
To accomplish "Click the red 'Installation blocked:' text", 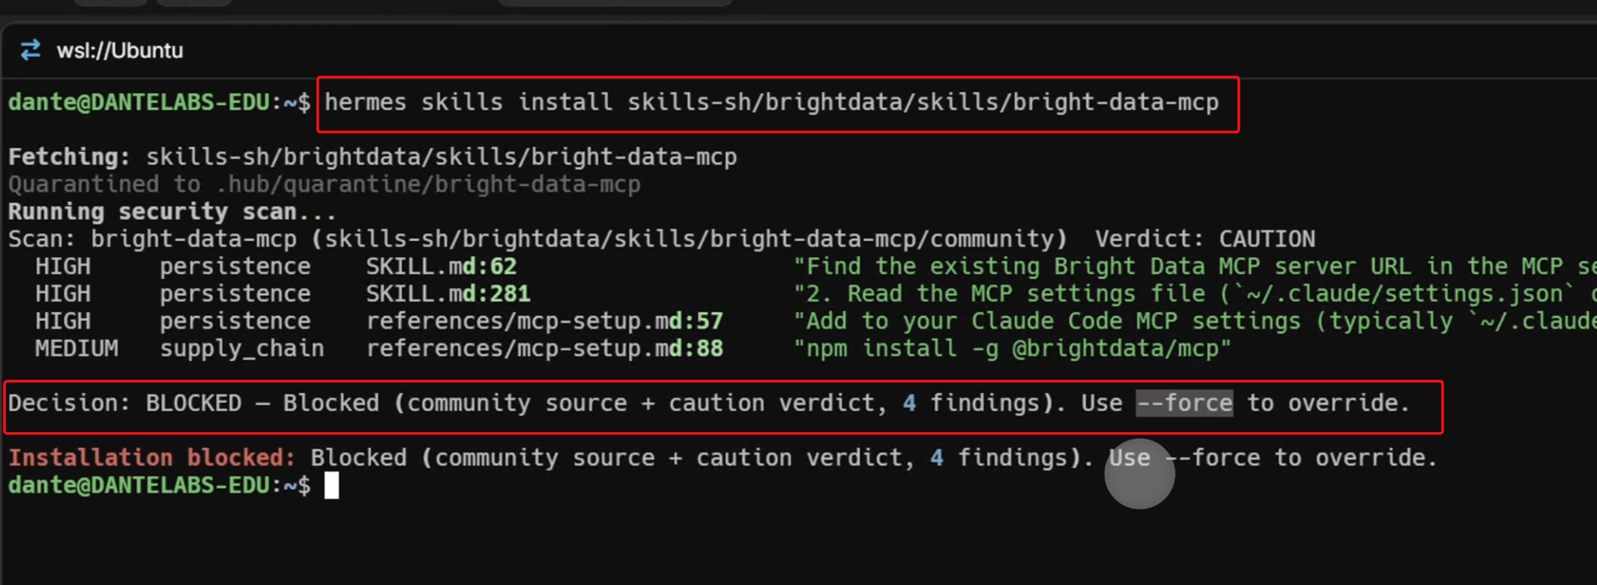I will pyautogui.click(x=152, y=458).
